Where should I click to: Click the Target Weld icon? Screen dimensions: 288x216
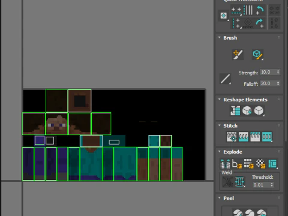227,182
